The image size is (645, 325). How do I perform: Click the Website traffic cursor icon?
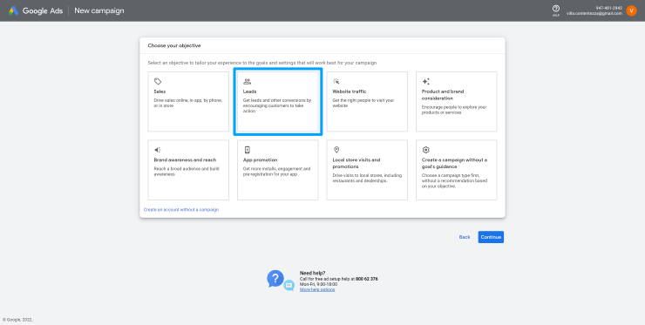(336, 81)
